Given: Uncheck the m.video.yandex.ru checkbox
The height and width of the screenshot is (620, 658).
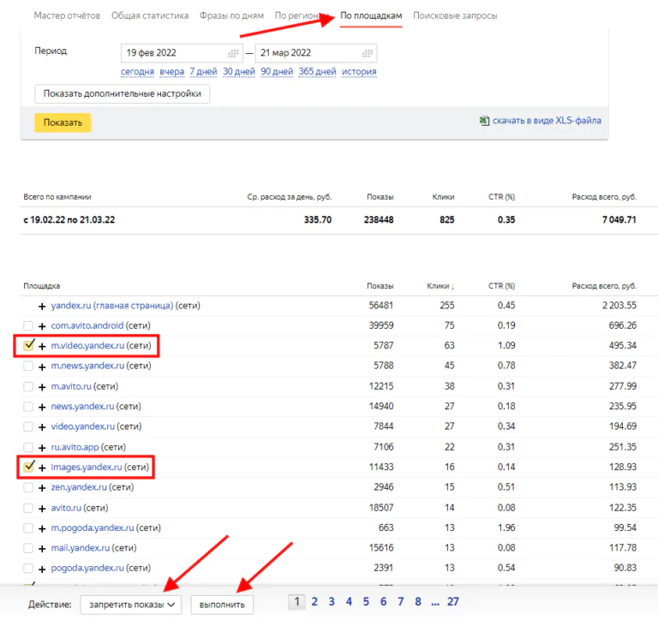Looking at the screenshot, I should coord(28,345).
